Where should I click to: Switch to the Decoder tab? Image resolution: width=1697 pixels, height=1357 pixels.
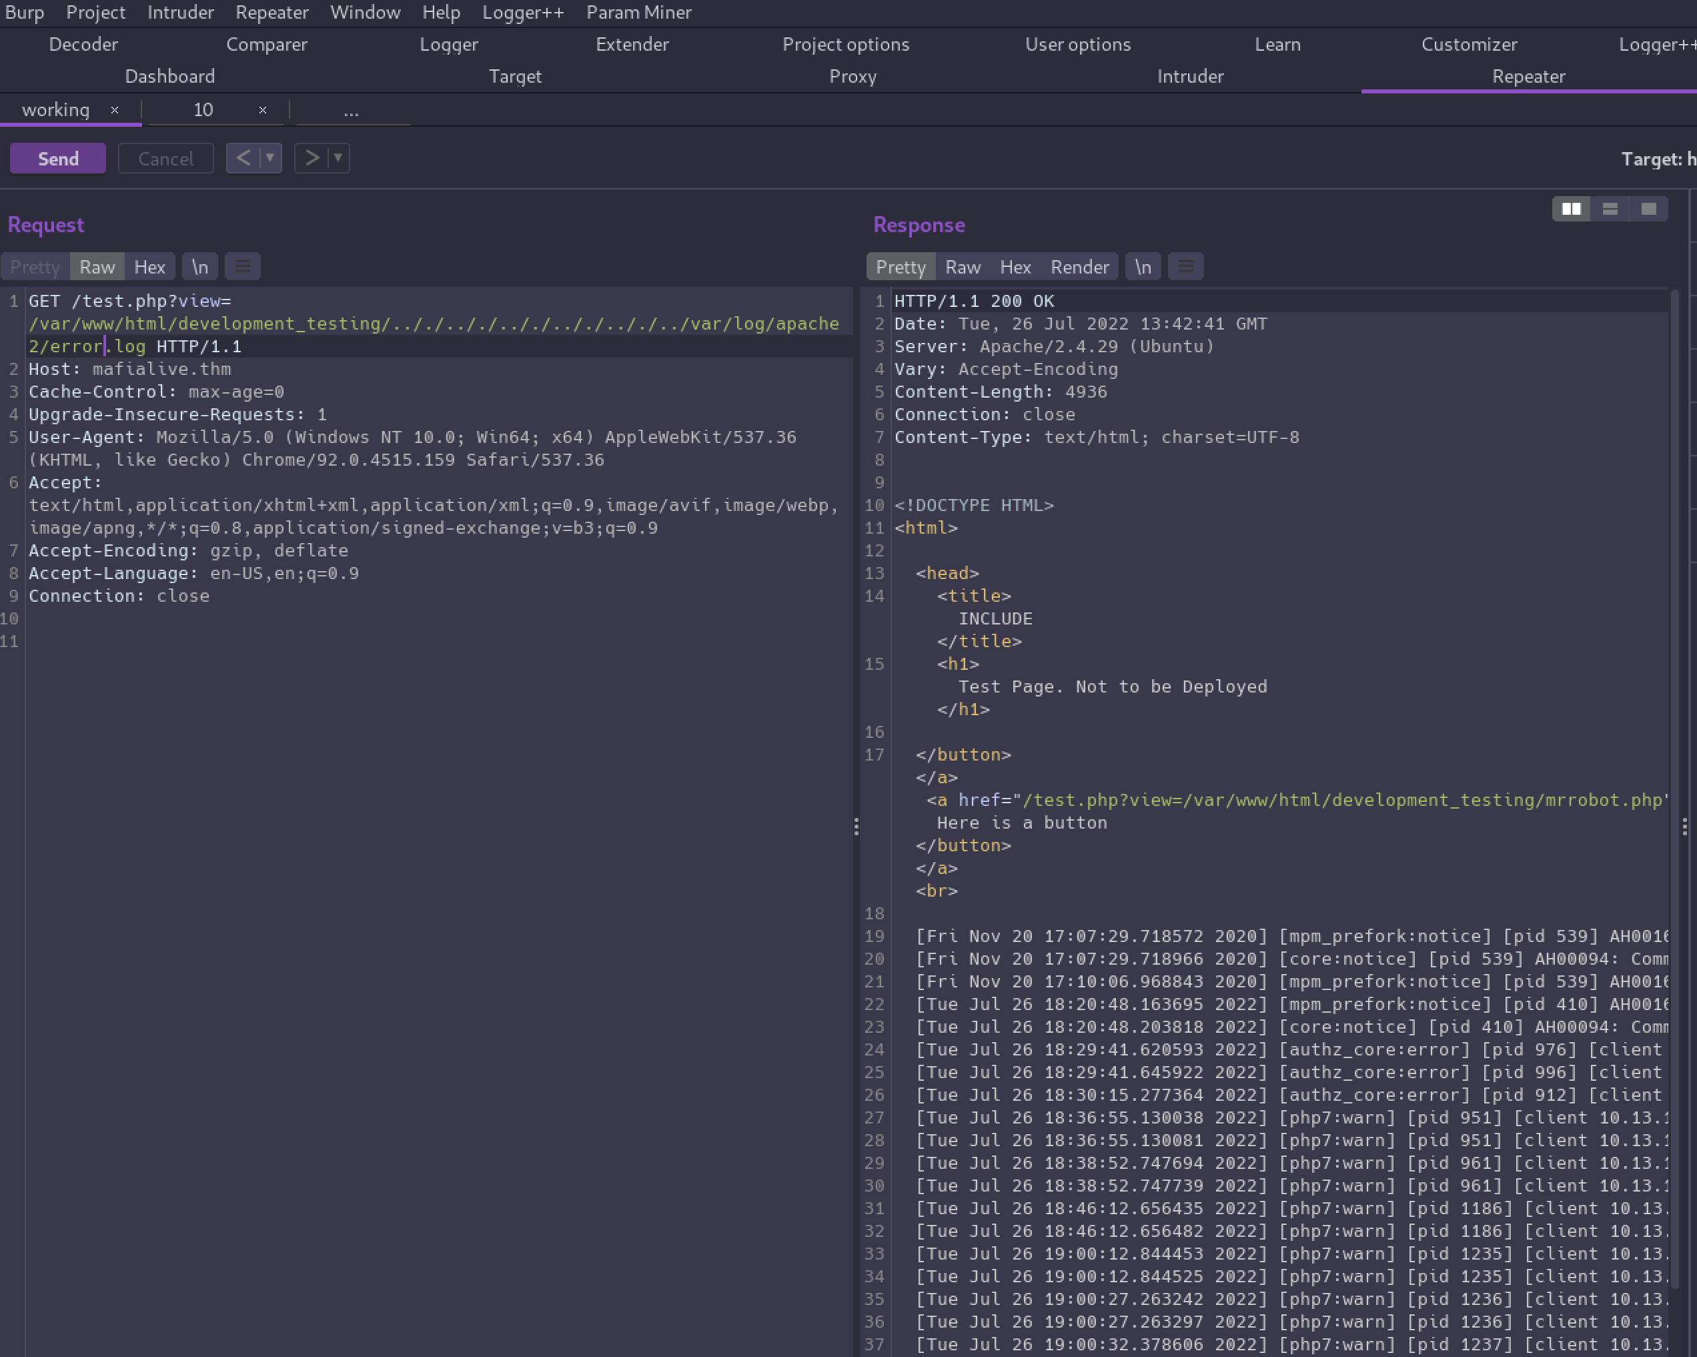83,44
